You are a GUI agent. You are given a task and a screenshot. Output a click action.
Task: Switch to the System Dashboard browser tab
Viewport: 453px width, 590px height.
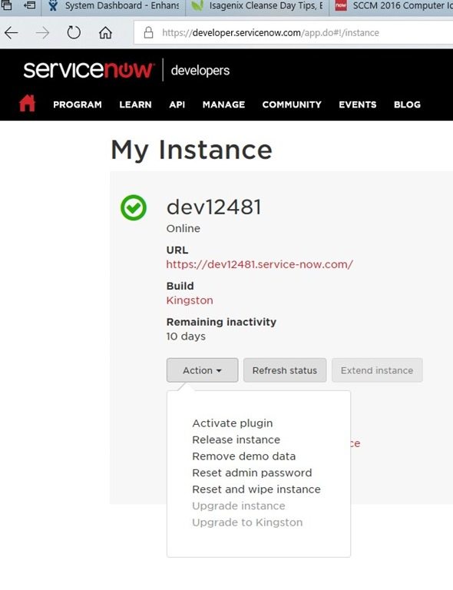click(x=114, y=6)
